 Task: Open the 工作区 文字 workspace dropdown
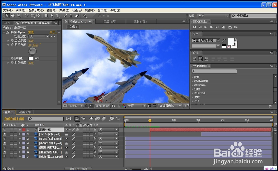coord(213,16)
